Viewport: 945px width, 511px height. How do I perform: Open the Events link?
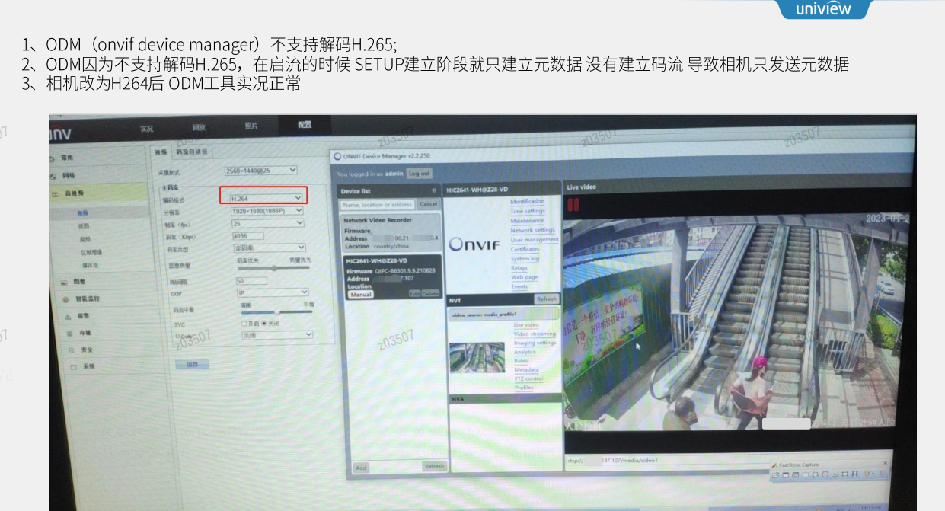click(519, 286)
